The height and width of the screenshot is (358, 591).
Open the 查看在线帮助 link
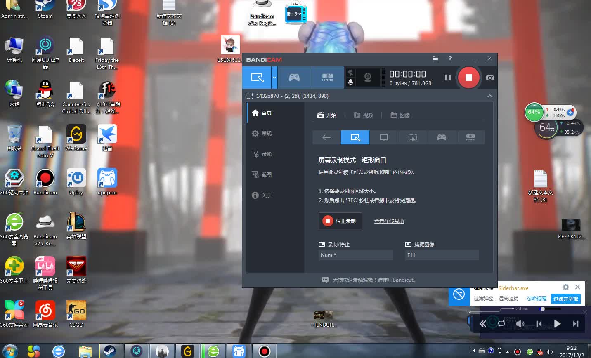coord(389,221)
